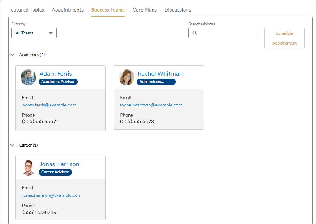This screenshot has width=316, height=224.
Task: Click into the Search advisors field
Action: [224, 33]
